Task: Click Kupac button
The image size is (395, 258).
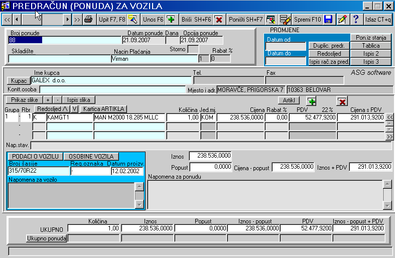Action: coord(19,81)
